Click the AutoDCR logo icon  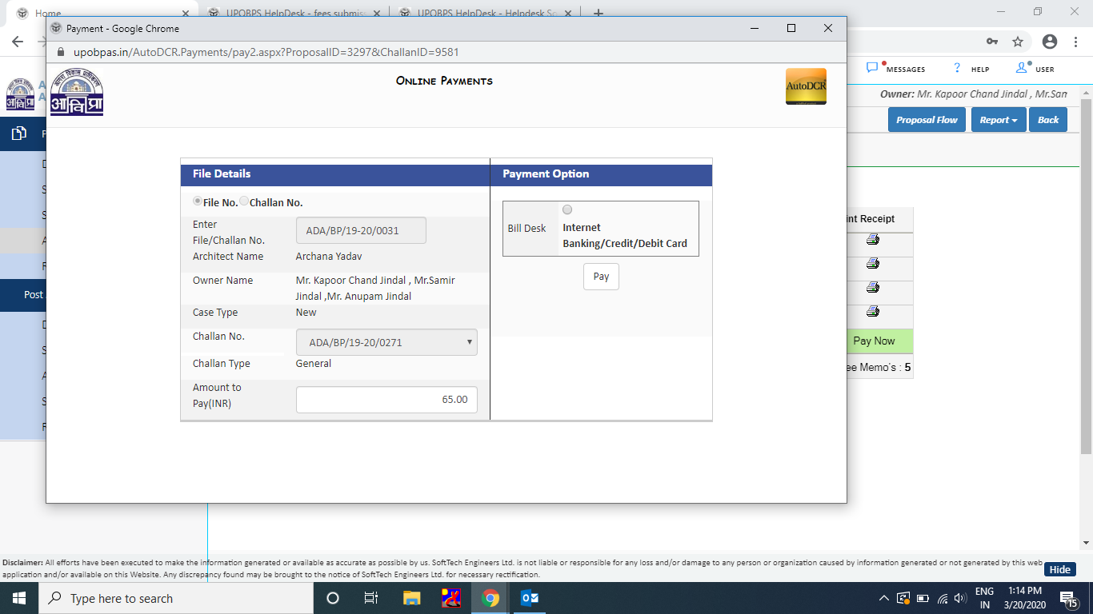click(806, 87)
